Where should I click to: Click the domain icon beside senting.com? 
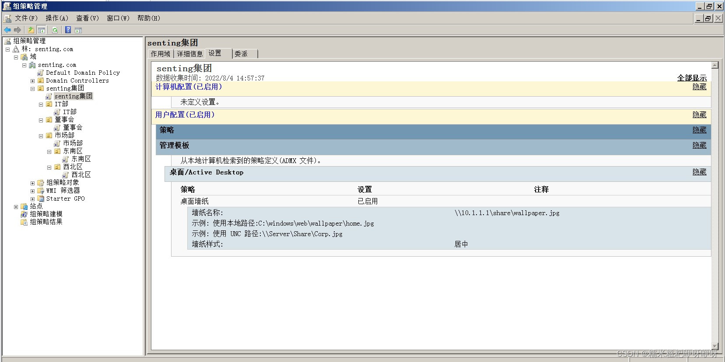click(32, 65)
